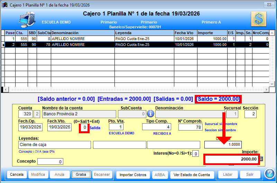
Task: Sort by the Denominación column header
Action: pos(83,33)
